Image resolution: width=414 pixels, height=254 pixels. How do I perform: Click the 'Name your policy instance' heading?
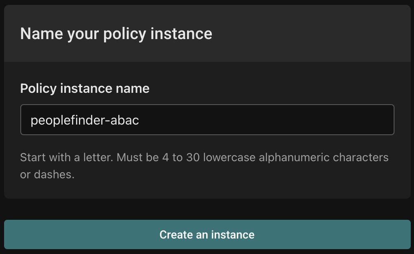point(116,33)
